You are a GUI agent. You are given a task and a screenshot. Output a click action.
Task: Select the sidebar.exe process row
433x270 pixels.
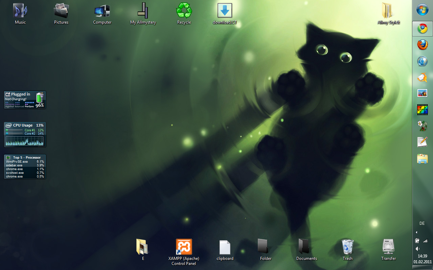tap(25, 165)
